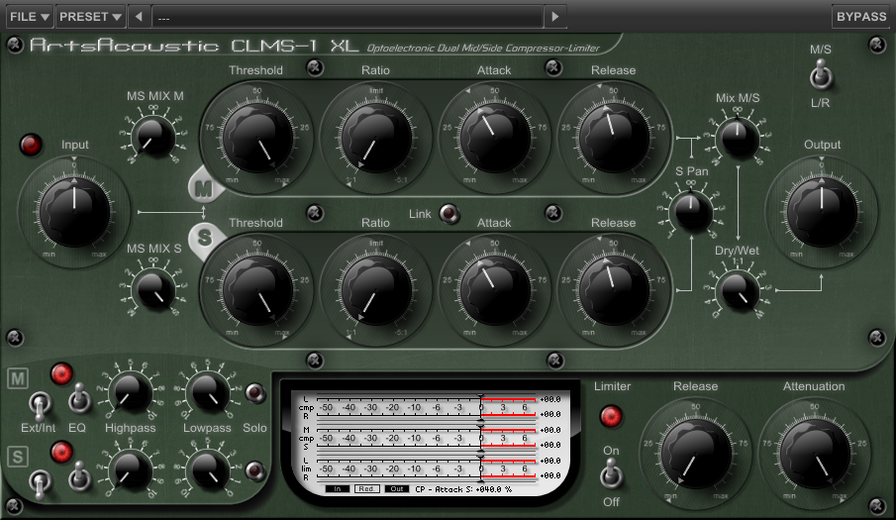Click the Output level knob
The height and width of the screenshot is (520, 896).
[822, 204]
